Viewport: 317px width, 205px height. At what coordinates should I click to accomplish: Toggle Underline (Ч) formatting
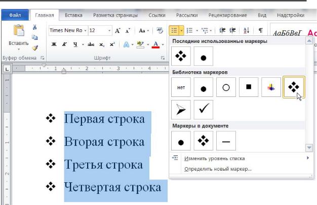[x=75, y=44]
